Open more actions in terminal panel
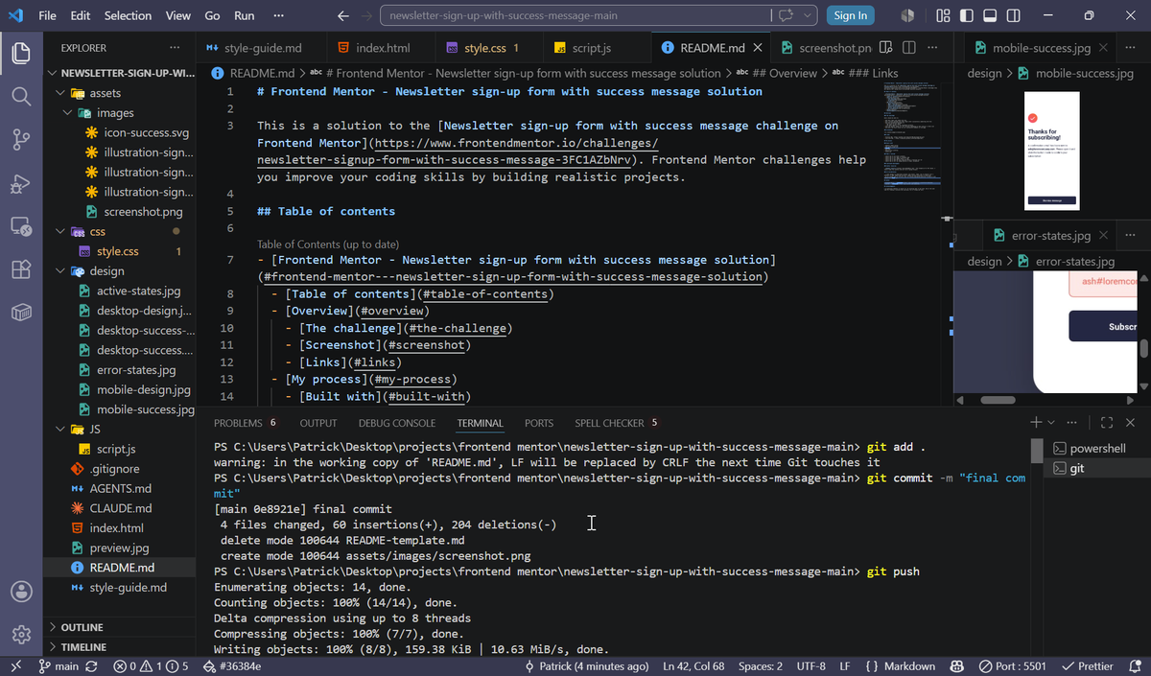The width and height of the screenshot is (1151, 676). [1072, 423]
